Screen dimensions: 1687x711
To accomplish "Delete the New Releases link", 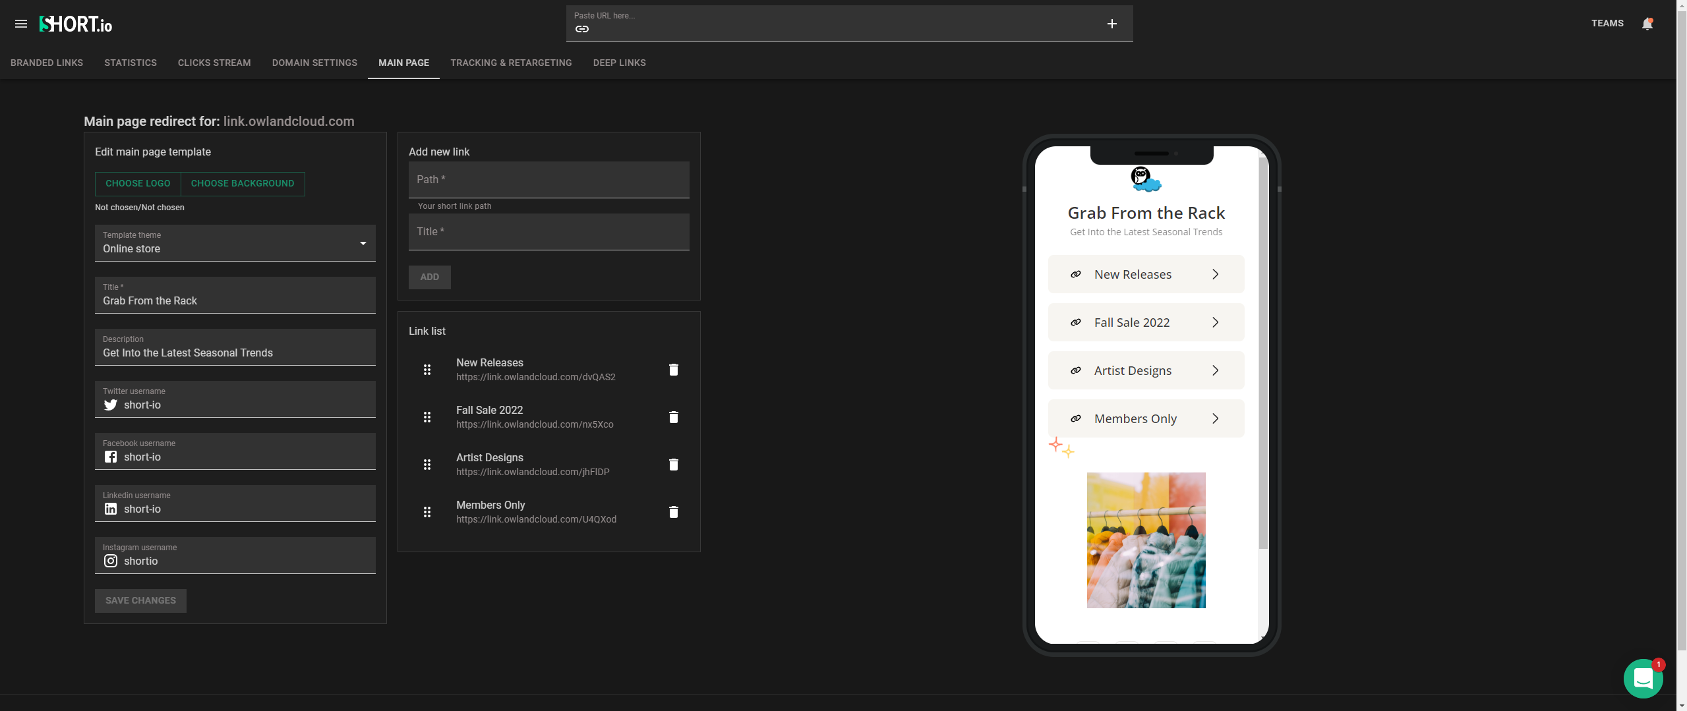I will click(673, 370).
